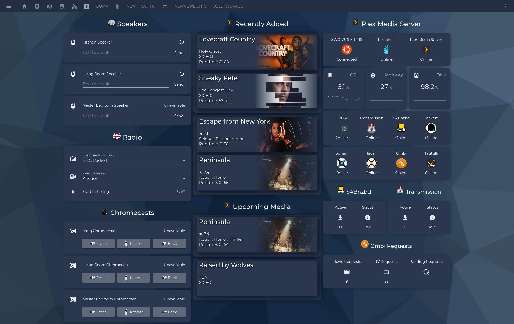514x324 pixels.
Task: Open the top-right overflow menu
Action: (505, 6)
